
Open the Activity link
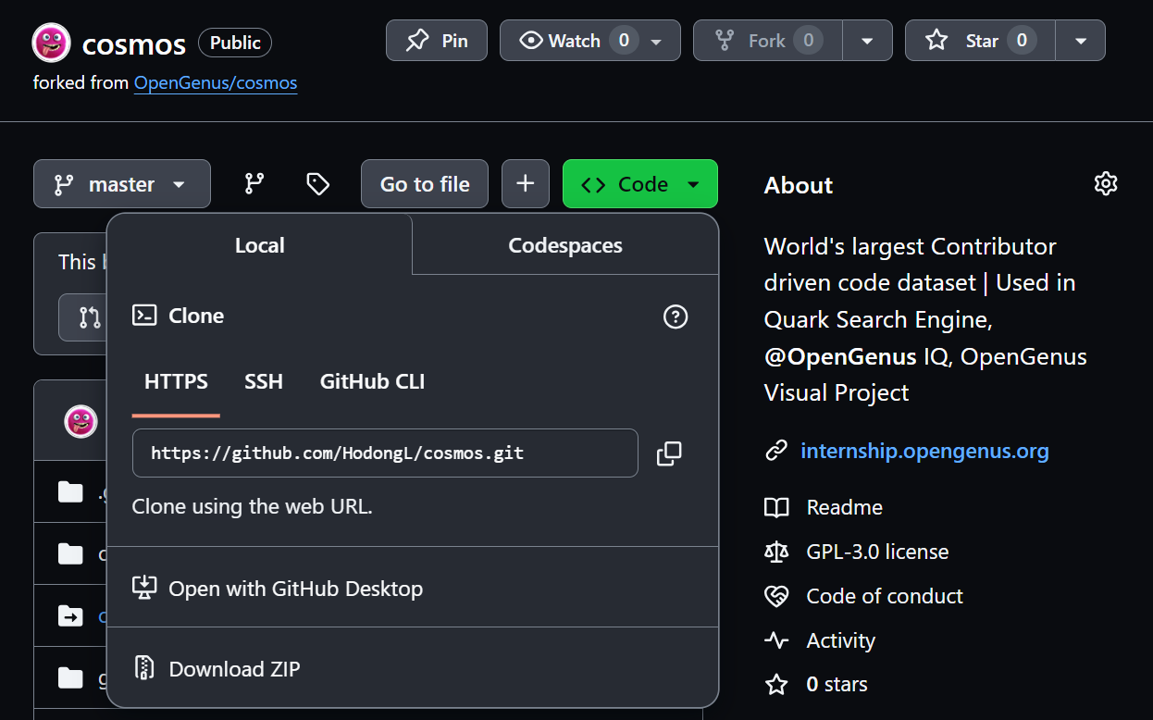click(840, 640)
